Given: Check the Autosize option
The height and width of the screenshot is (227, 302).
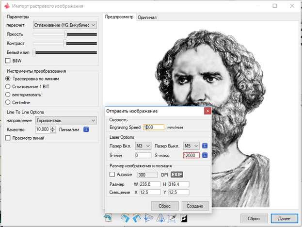Looking at the screenshot, I should (112, 175).
